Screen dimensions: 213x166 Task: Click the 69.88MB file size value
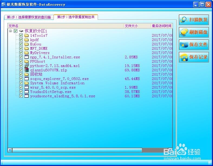[x=132, y=70]
